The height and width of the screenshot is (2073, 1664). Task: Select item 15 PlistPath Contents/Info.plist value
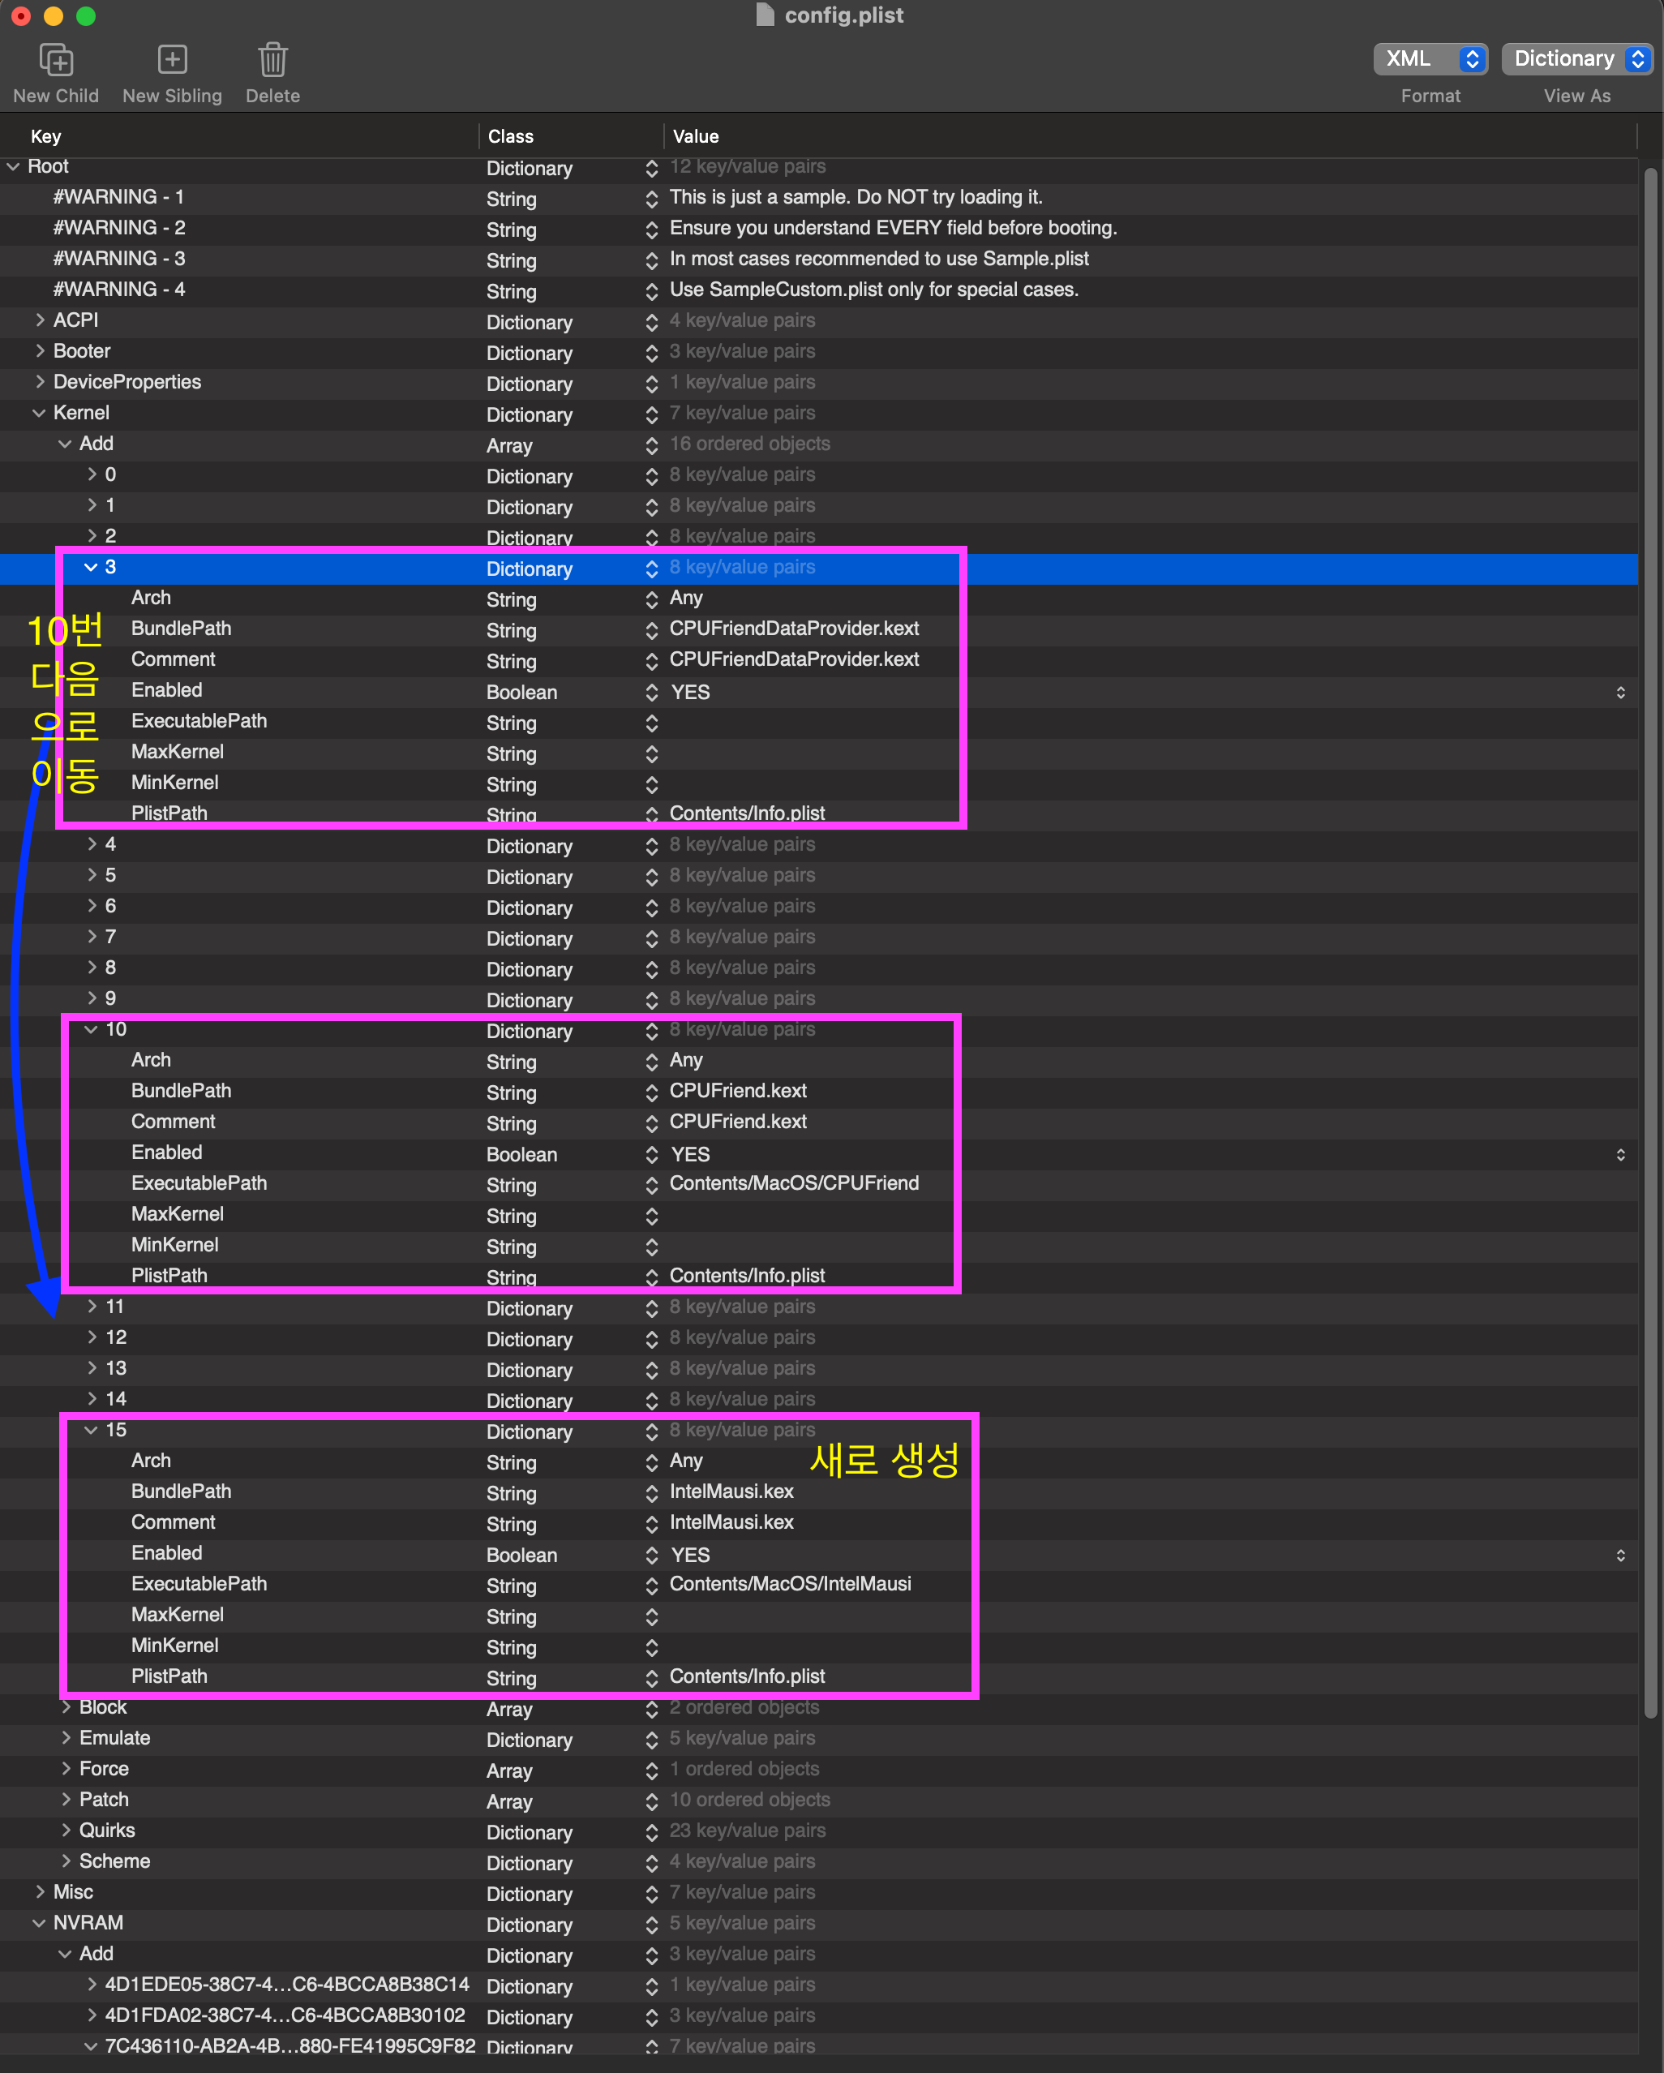click(747, 1676)
